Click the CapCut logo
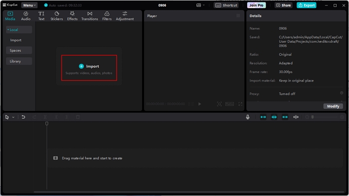The width and height of the screenshot is (349, 196). click(x=10, y=5)
